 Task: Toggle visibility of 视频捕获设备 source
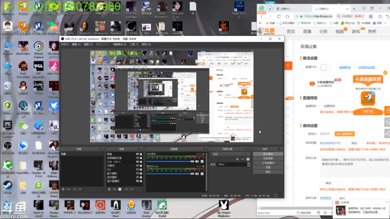pyautogui.click(x=137, y=158)
